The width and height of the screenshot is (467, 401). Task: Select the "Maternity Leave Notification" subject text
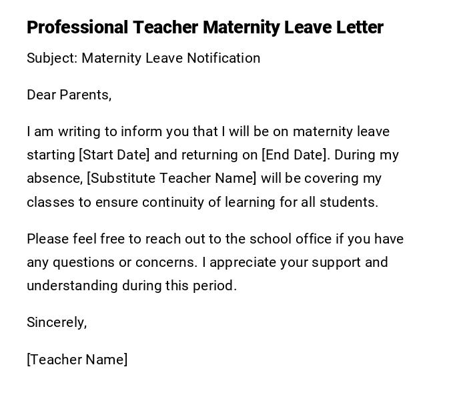(171, 58)
